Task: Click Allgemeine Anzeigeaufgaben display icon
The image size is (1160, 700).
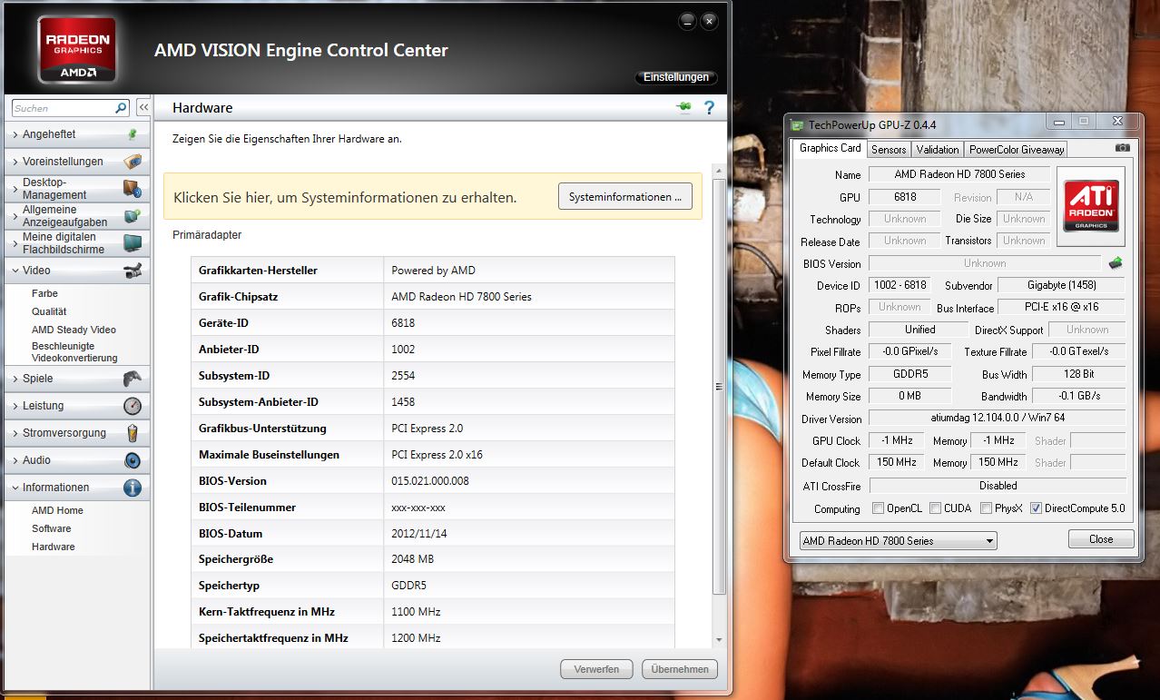Action: pyautogui.click(x=133, y=216)
